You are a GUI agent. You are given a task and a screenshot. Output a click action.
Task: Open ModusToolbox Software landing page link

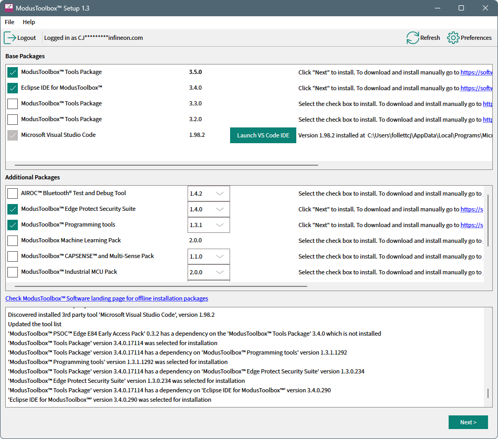tap(107, 298)
